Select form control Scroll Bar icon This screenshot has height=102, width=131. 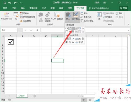coord(73,32)
